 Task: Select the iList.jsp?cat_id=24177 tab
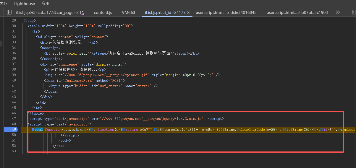[165, 12]
